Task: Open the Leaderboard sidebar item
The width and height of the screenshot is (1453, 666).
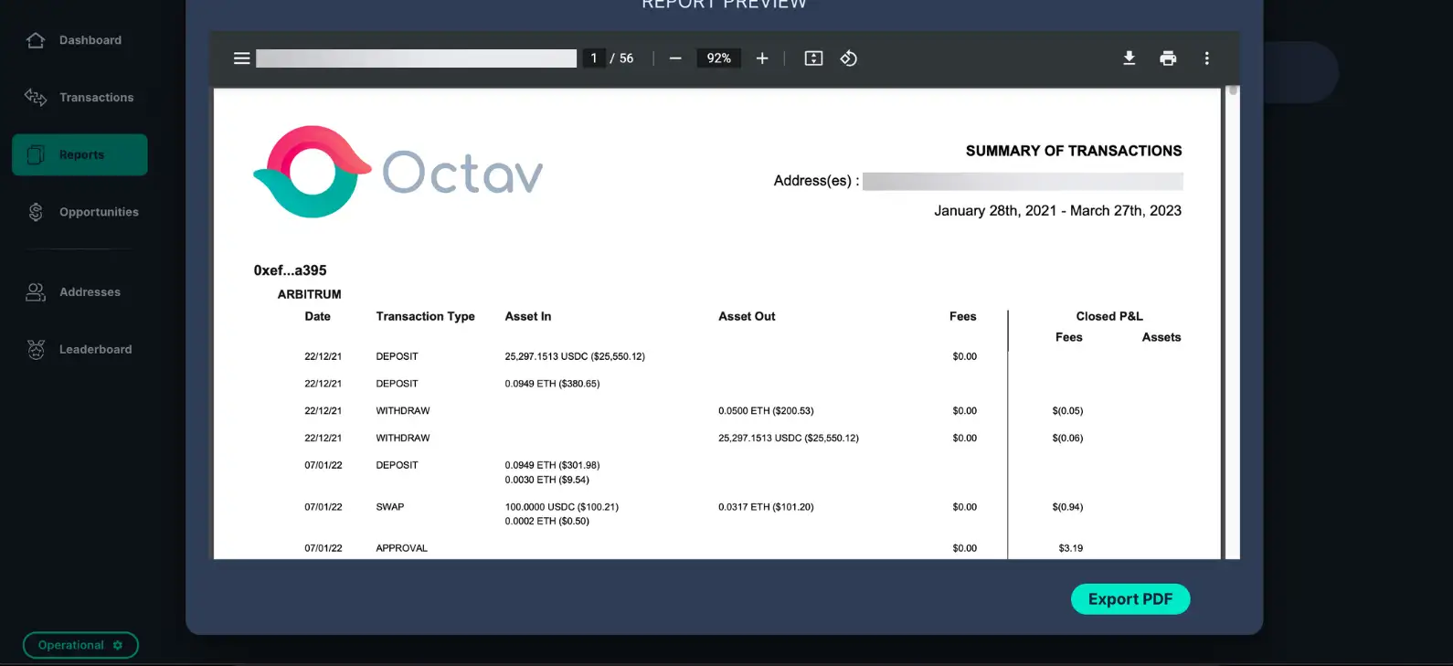Action: (95, 349)
